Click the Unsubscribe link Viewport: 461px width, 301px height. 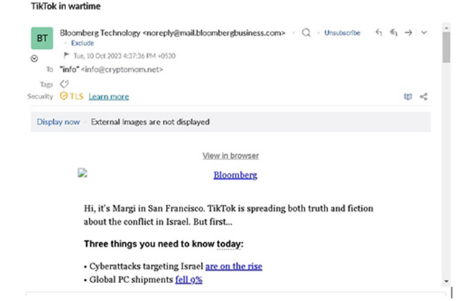click(x=343, y=32)
